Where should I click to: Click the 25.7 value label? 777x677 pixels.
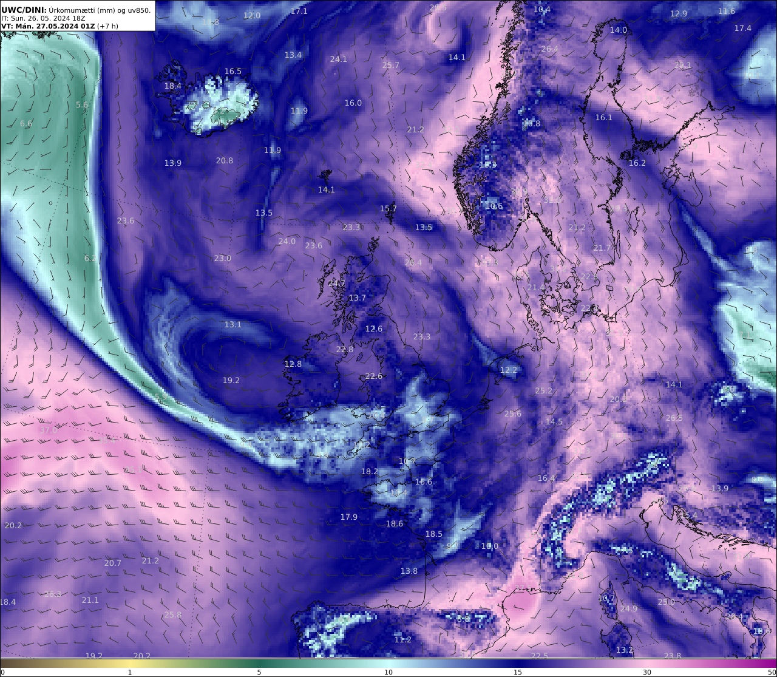point(391,65)
